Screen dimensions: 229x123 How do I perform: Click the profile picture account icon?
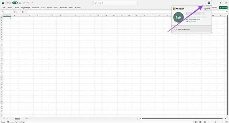(209, 3)
